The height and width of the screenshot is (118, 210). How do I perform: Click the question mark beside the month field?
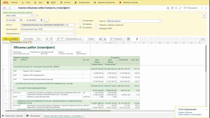tap(38, 16)
